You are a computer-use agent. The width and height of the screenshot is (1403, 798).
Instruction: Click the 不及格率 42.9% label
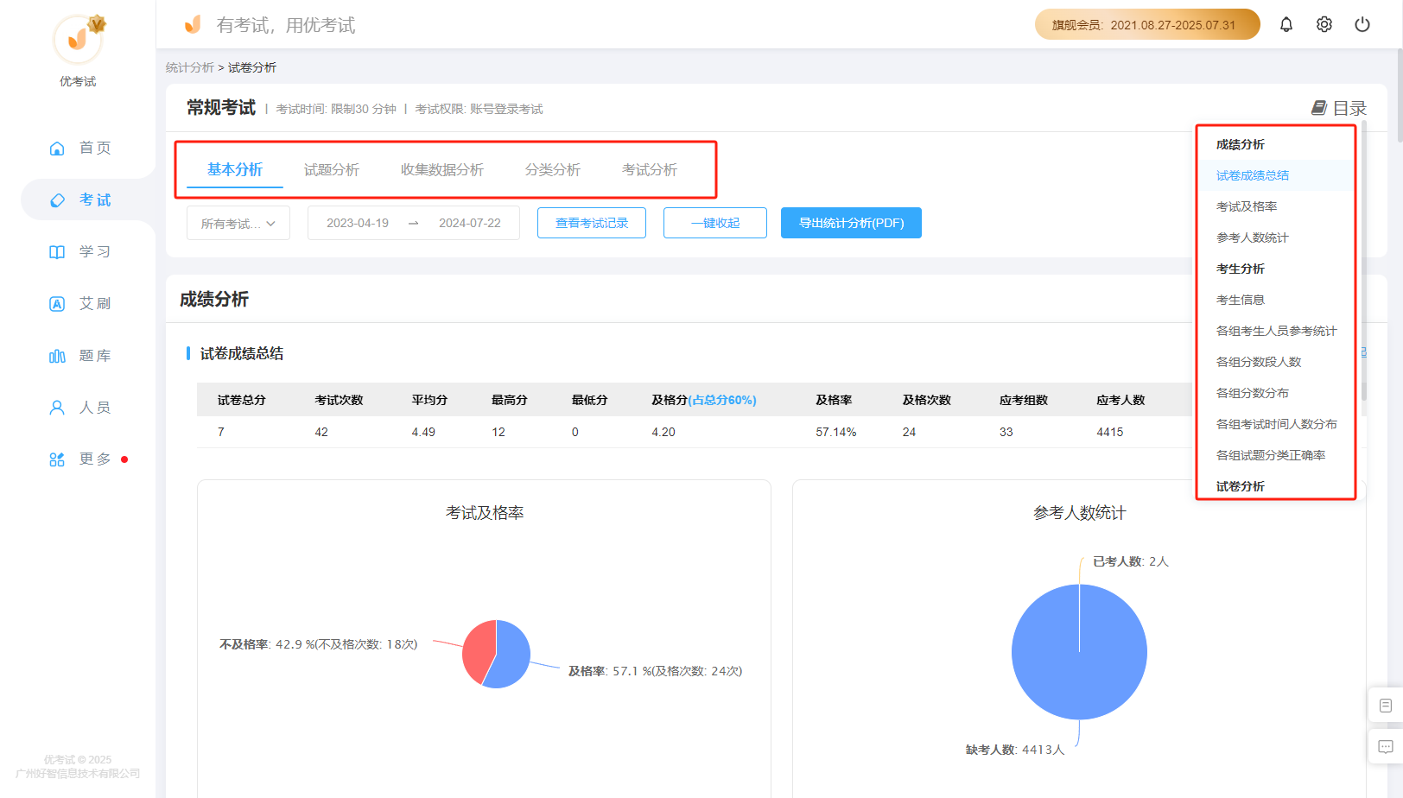click(x=319, y=644)
